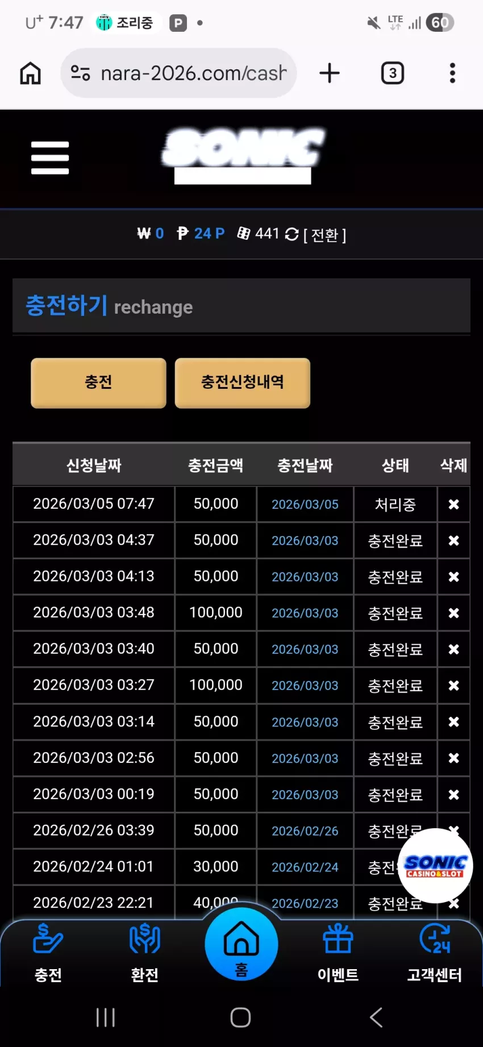The width and height of the screenshot is (483, 1047).
Task: Tap the blue 홈 home button
Action: [241, 944]
